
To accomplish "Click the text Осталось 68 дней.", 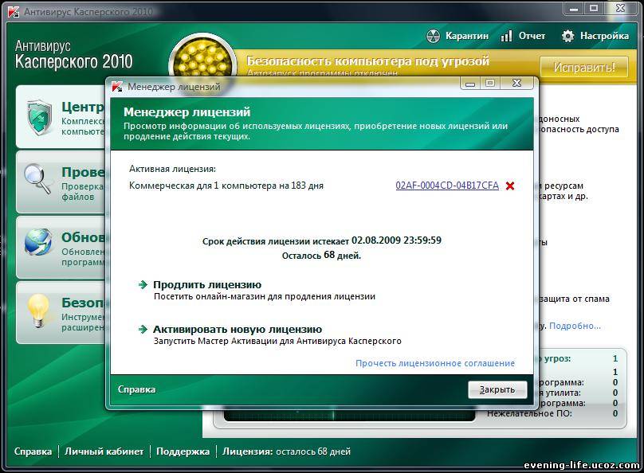I will 321,255.
